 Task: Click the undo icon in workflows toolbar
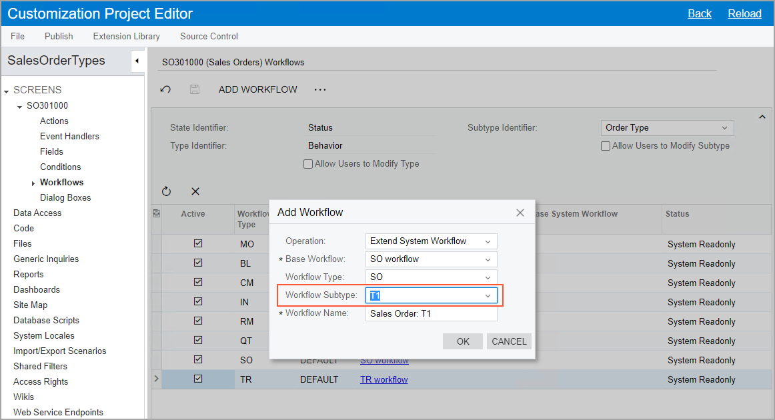click(166, 89)
